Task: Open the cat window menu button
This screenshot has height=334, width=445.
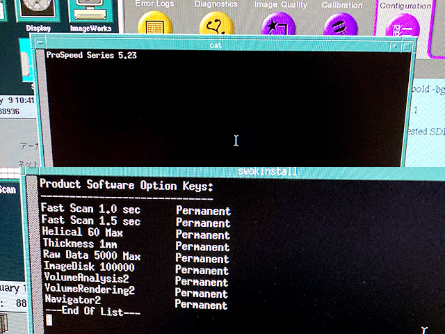Action: (x=40, y=43)
